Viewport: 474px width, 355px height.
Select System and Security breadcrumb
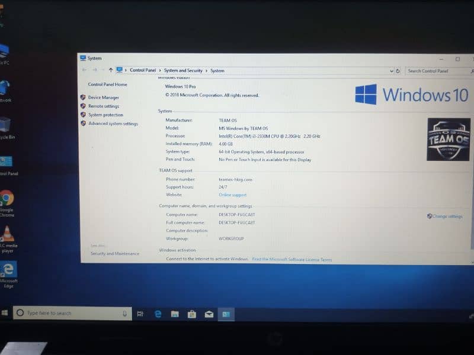tap(183, 70)
